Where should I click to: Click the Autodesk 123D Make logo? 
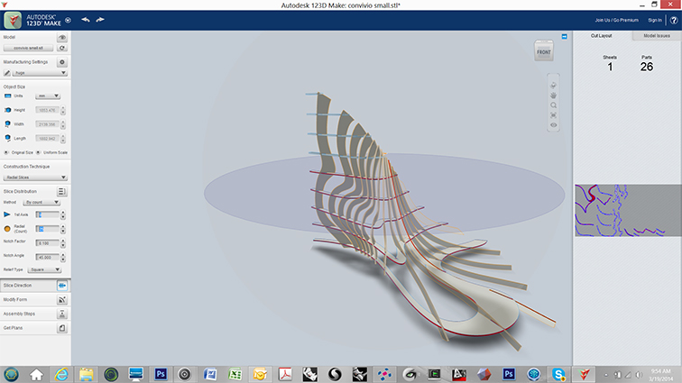click(13, 20)
